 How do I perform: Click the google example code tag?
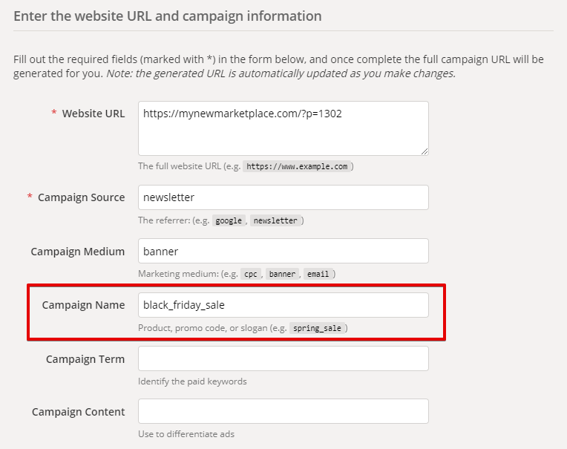pyautogui.click(x=229, y=220)
